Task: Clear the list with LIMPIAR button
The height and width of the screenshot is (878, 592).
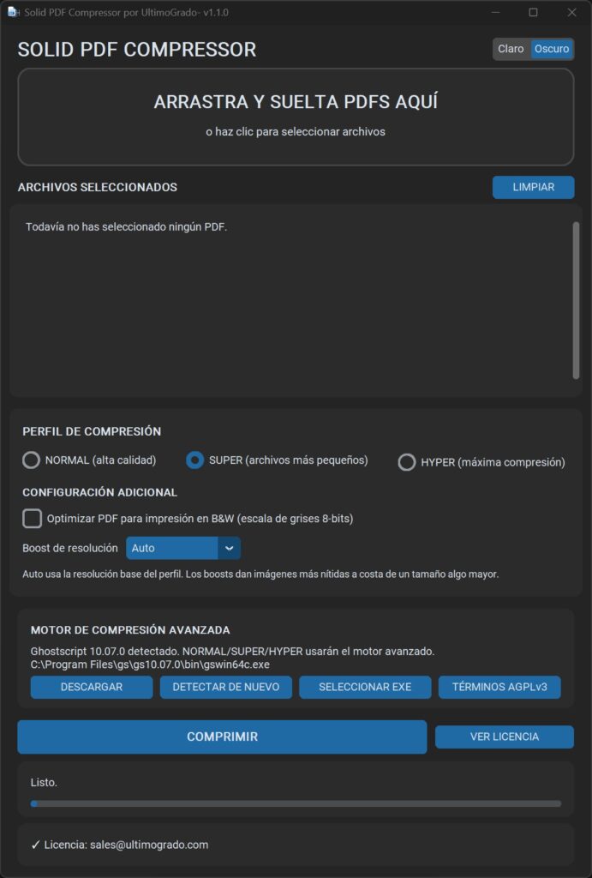Action: pyautogui.click(x=533, y=187)
